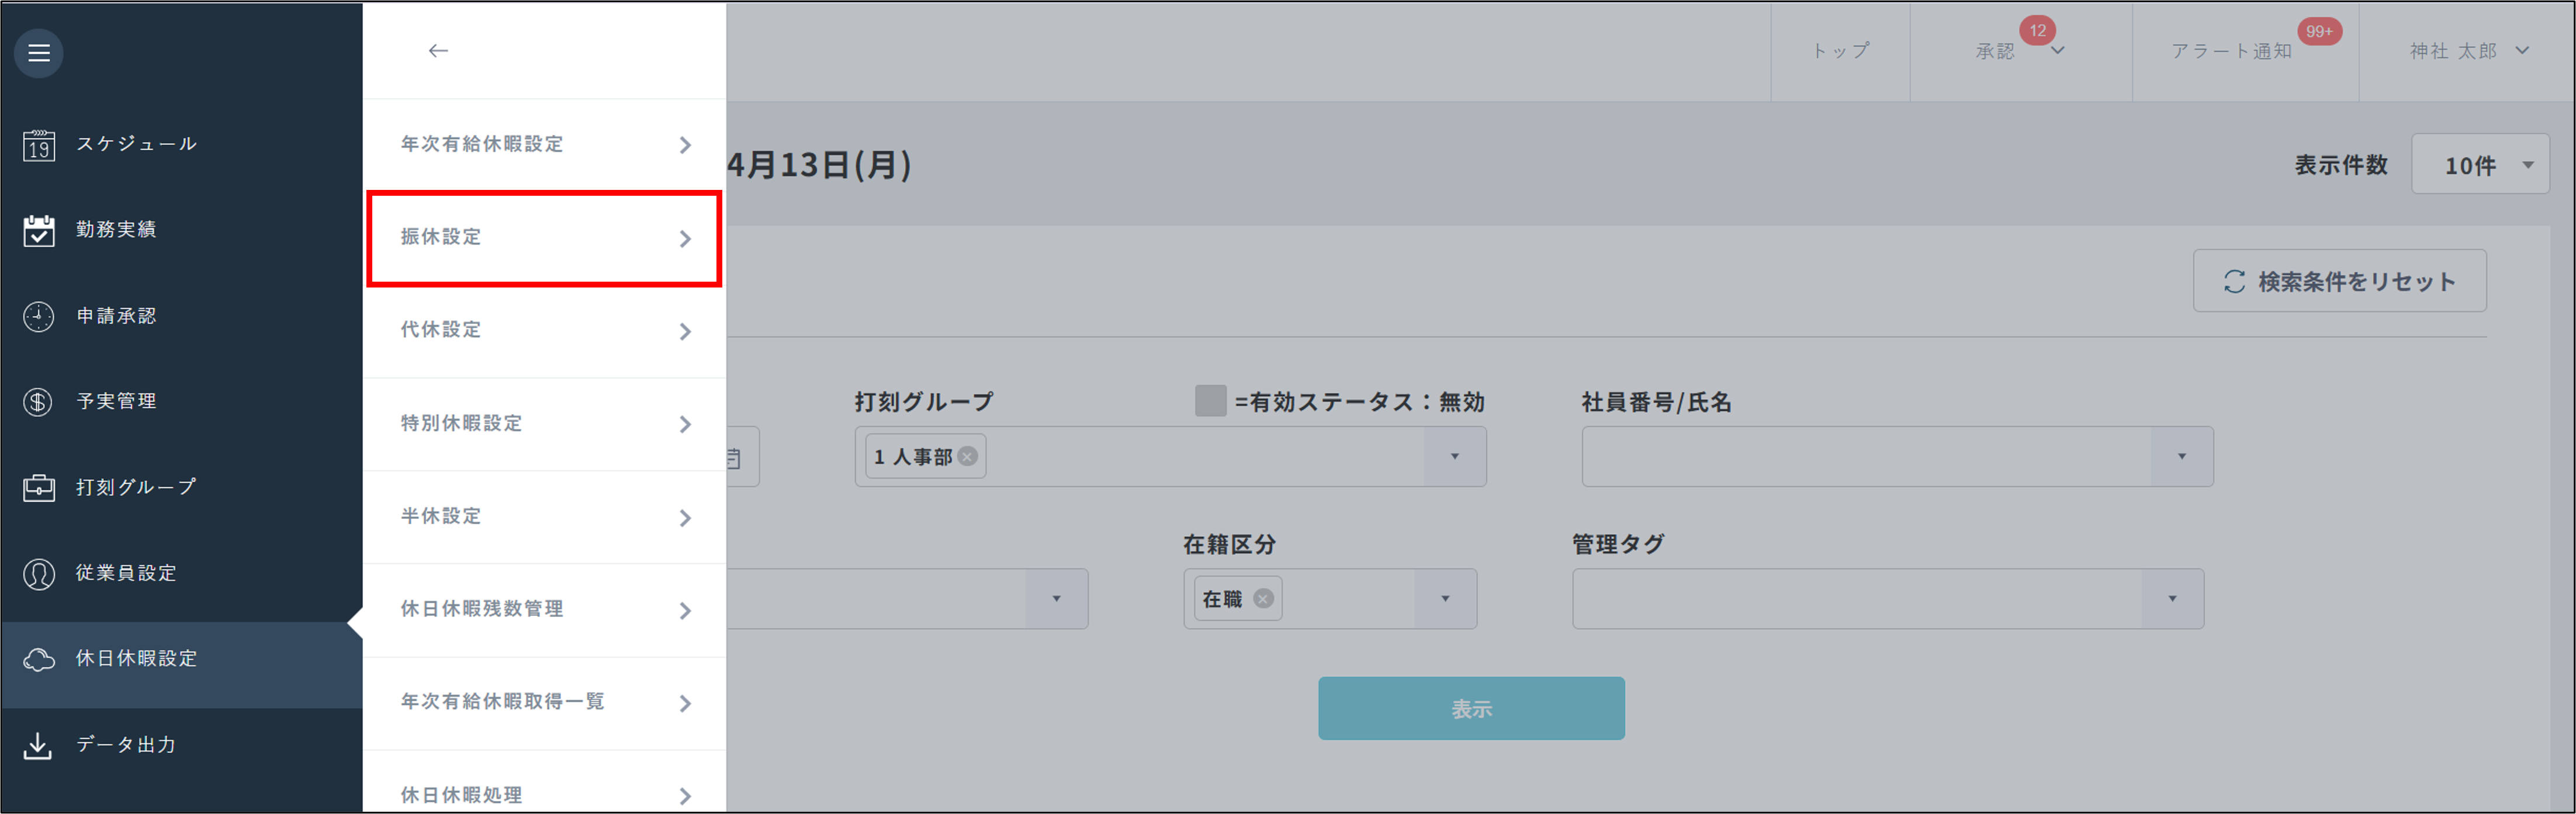
Task: Click the 勤務実績 calendar-check icon
Action: [x=38, y=230]
